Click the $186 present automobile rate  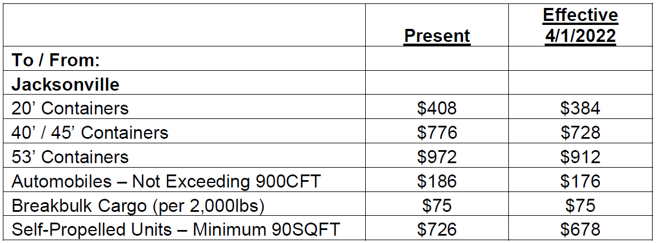click(437, 181)
